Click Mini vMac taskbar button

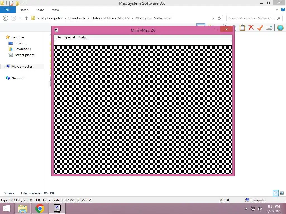pyautogui.click(x=57, y=208)
